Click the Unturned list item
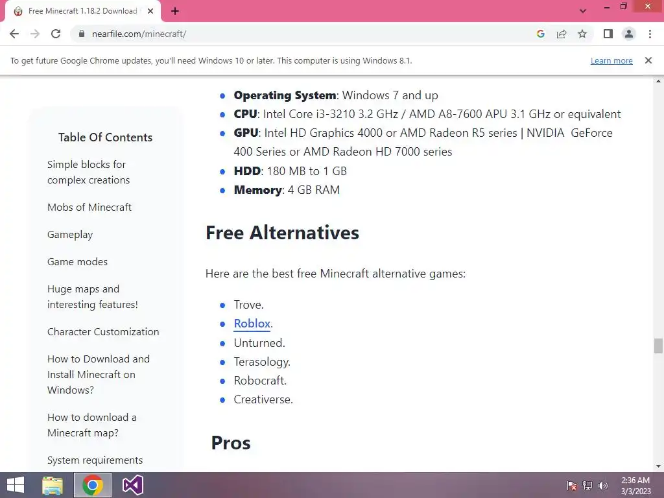The image size is (664, 498). pos(259,343)
